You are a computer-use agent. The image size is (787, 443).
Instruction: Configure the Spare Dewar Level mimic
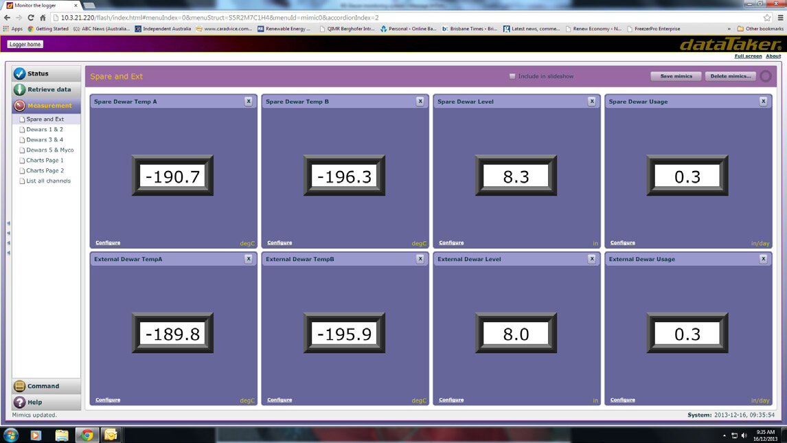451,242
